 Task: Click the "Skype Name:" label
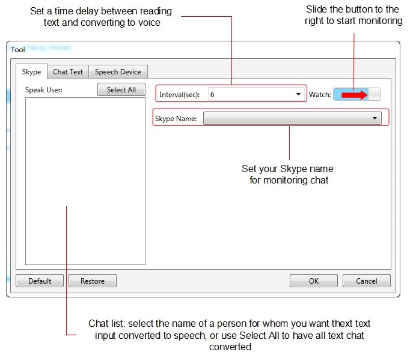pos(176,119)
